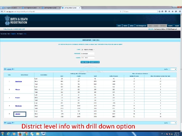Click the Windows Start orb
The image size is (182, 136).
click(2, 134)
